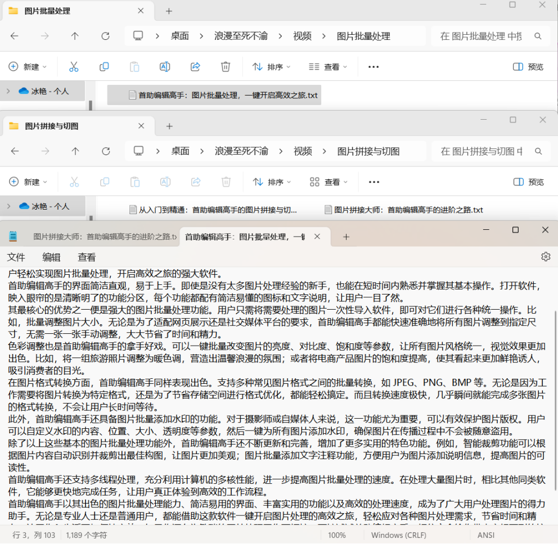Click 行 3，列 103 in Notepad status bar
This screenshot has height=544, width=558.
pos(34,535)
